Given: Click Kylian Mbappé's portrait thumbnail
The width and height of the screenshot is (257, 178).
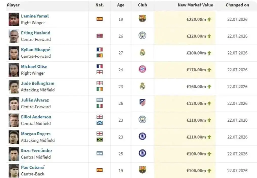Looking at the screenshot, I should 14,53.
